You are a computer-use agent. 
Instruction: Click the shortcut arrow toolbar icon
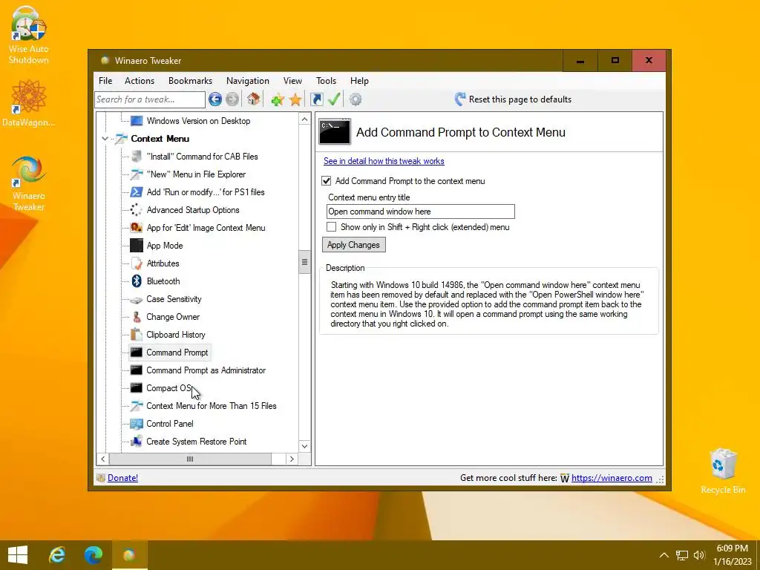click(x=316, y=99)
